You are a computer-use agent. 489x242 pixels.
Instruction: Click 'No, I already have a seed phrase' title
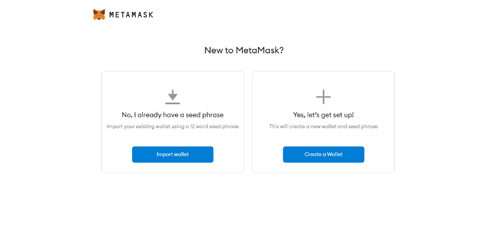pos(173,115)
